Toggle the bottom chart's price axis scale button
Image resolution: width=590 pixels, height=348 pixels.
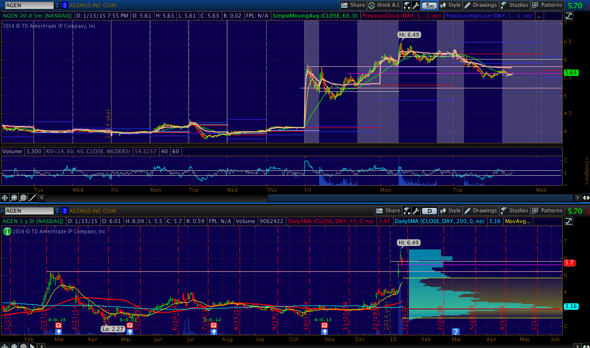[x=569, y=222]
